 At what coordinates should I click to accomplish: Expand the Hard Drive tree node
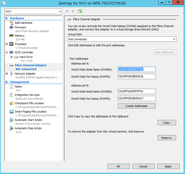(x=12, y=57)
